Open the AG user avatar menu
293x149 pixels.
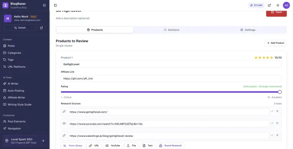[286, 5]
